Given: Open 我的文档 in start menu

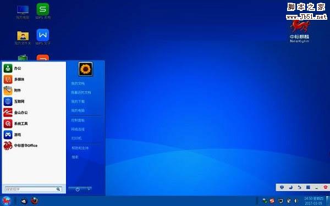Looking at the screenshot, I should tap(78, 83).
